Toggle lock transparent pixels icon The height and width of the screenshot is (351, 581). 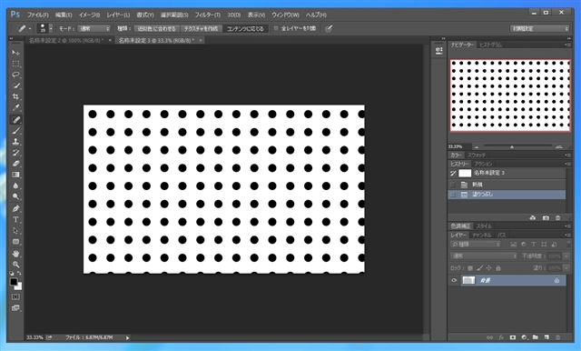pyautogui.click(x=470, y=268)
